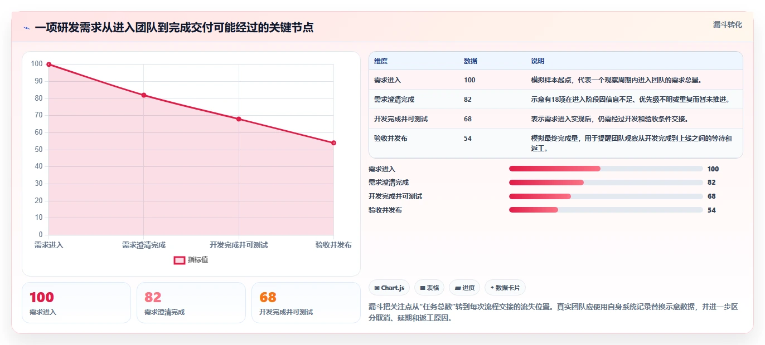765x345 pixels.
Task: Open the 68 开发完成并可测试 data card
Action: [x=306, y=303]
